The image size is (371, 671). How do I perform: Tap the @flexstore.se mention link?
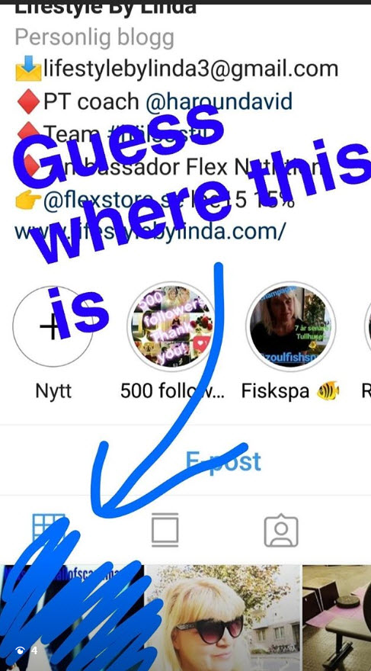pyautogui.click(x=106, y=201)
